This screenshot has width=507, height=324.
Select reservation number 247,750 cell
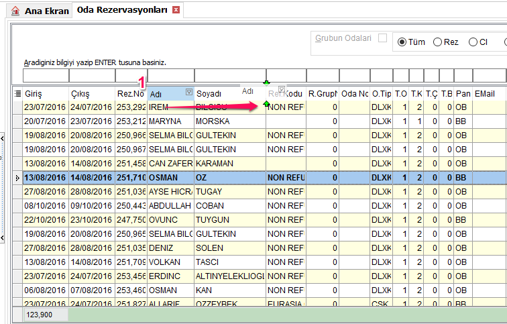131,220
